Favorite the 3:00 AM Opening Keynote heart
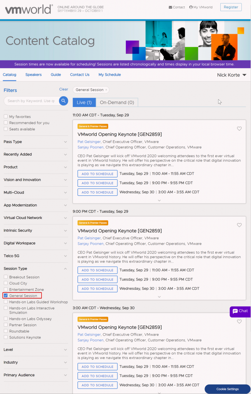Viewport: 251px width, 394px height. tap(239, 322)
